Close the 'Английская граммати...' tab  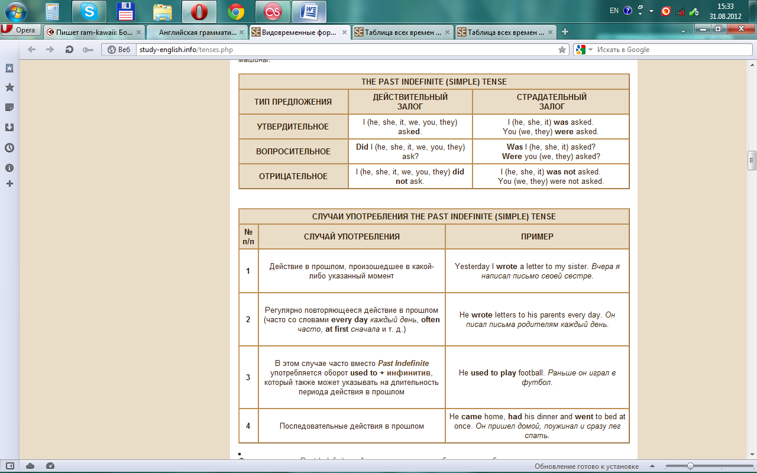pos(241,33)
